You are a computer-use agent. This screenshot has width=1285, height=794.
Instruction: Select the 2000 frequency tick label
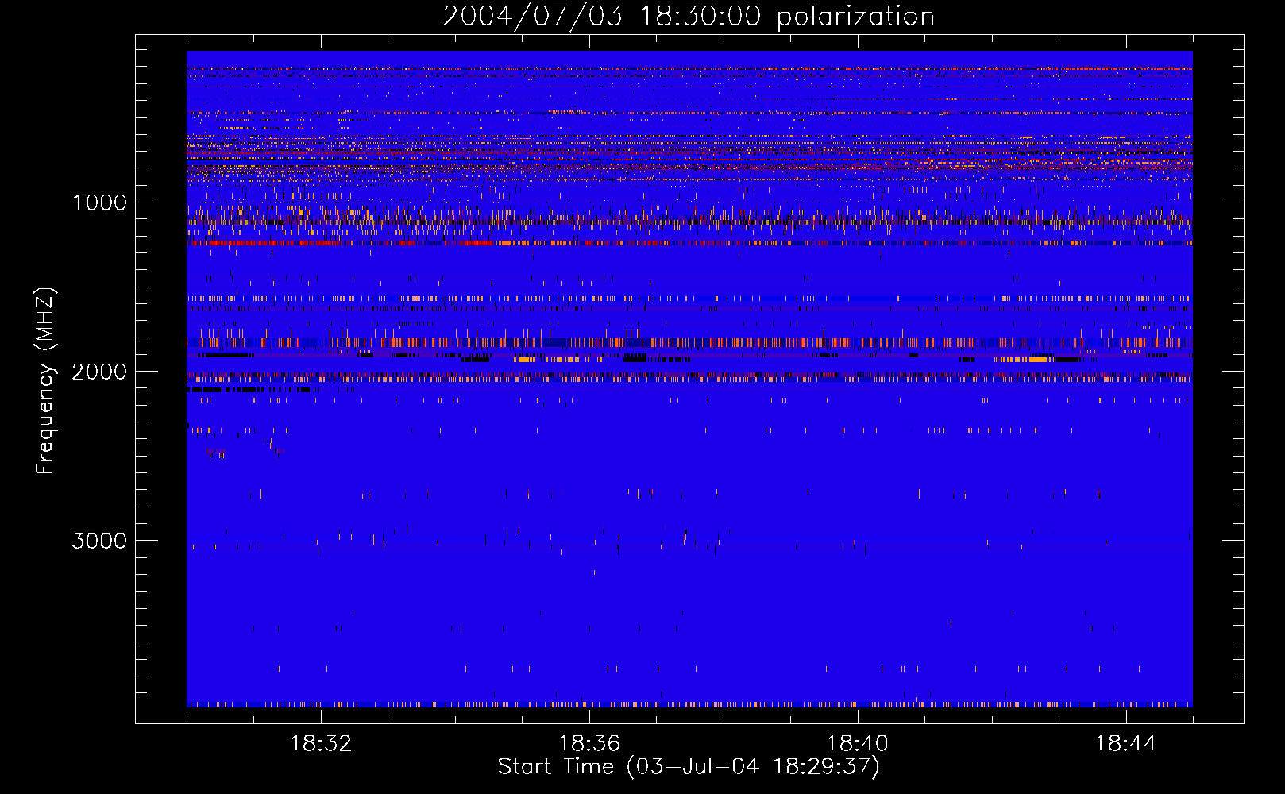99,372
